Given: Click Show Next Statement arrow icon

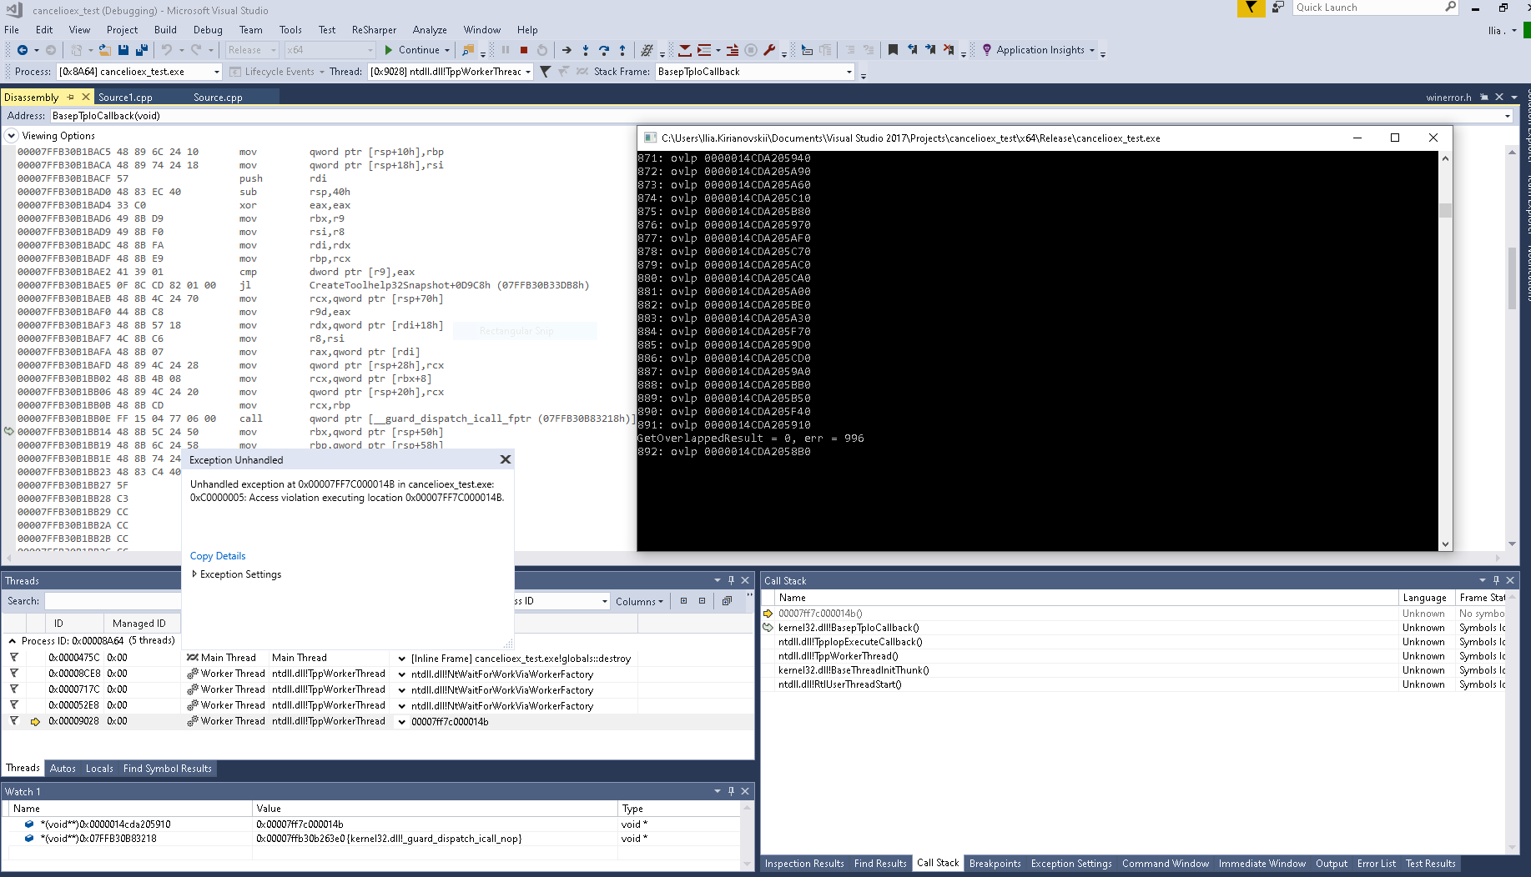Looking at the screenshot, I should 567,50.
